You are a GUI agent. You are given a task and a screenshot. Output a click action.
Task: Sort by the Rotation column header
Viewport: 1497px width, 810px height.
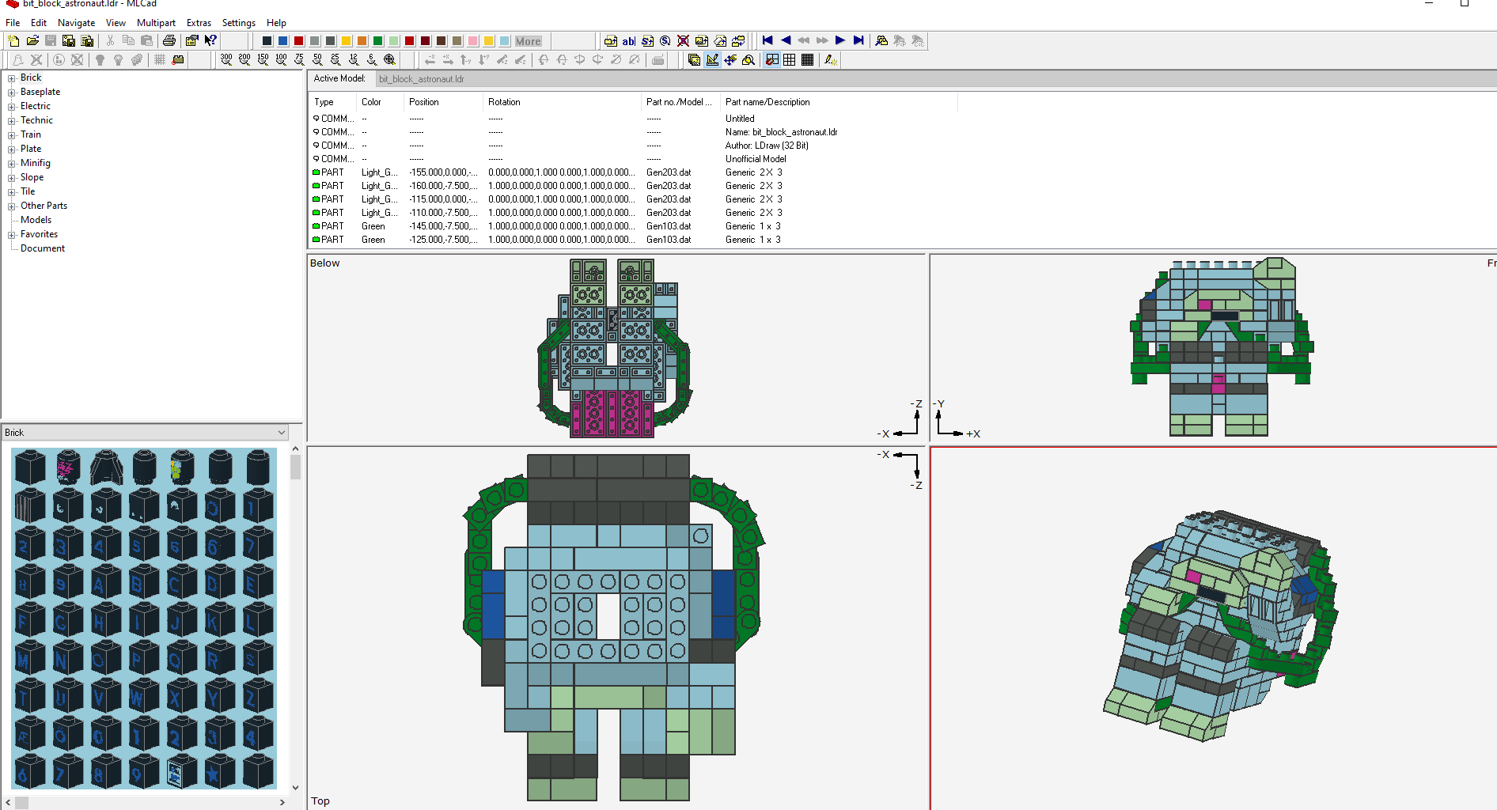tap(562, 102)
